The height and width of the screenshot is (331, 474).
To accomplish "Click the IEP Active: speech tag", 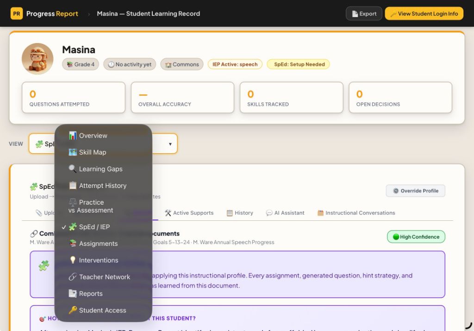I will pos(235,64).
